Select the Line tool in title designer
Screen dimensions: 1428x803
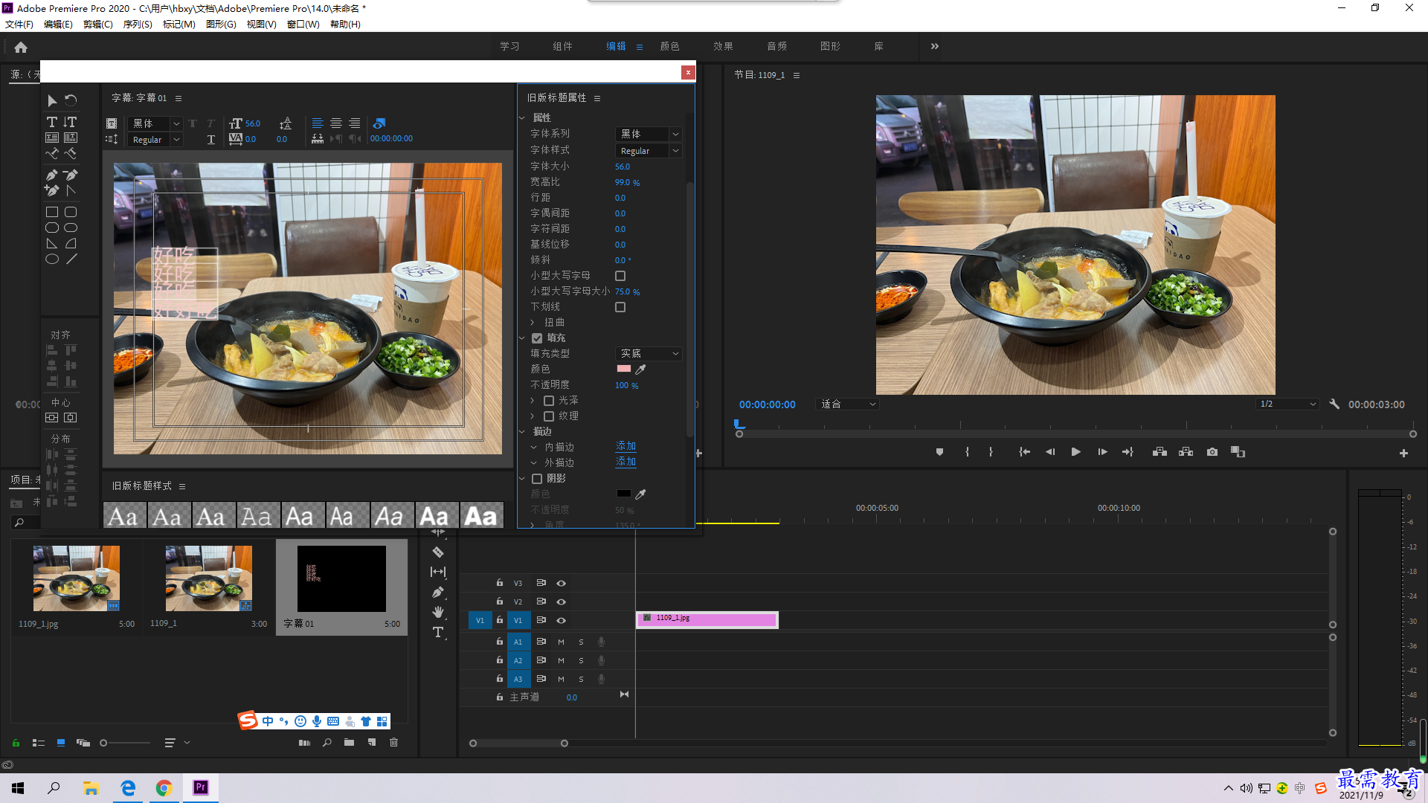tap(71, 259)
